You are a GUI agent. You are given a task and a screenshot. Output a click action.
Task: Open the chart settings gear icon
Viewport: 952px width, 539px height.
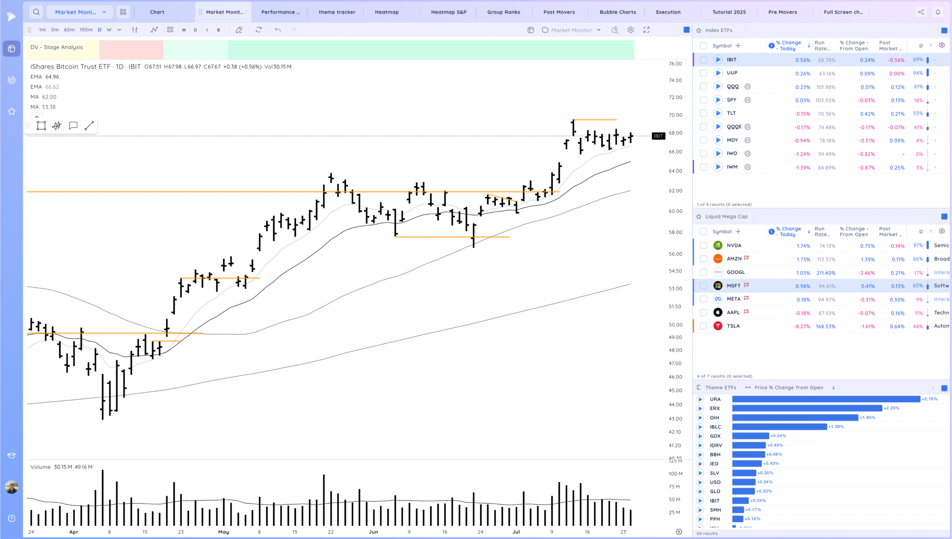pos(631,30)
